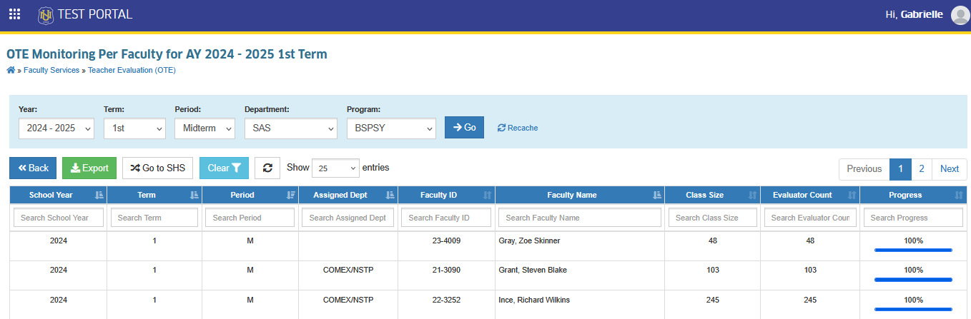The image size is (971, 319).
Task: Click the Recache link
Action: tap(518, 128)
